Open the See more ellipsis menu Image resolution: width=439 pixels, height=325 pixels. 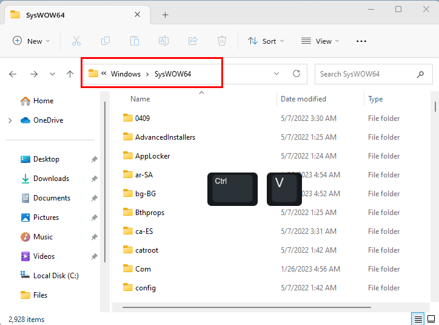pyautogui.click(x=361, y=41)
